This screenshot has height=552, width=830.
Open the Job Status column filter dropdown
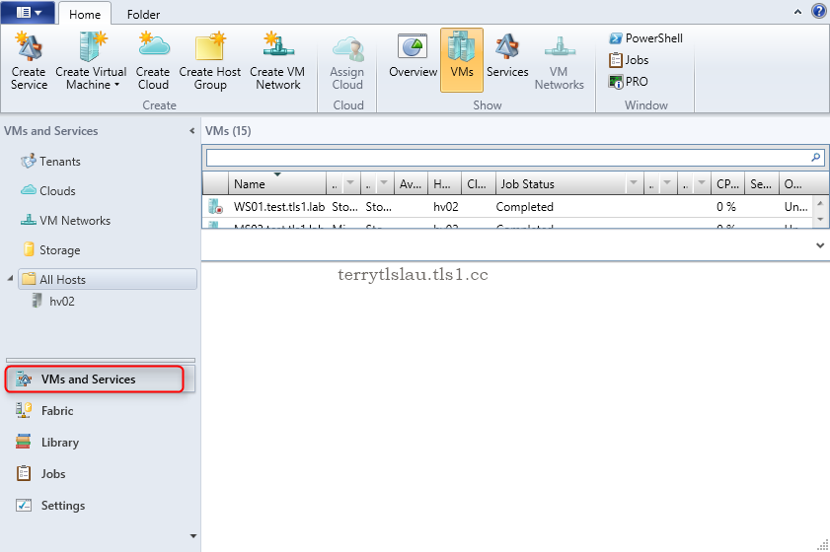633,183
